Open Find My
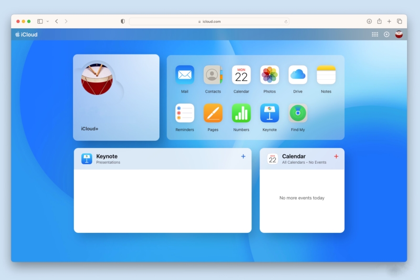 [x=298, y=114]
